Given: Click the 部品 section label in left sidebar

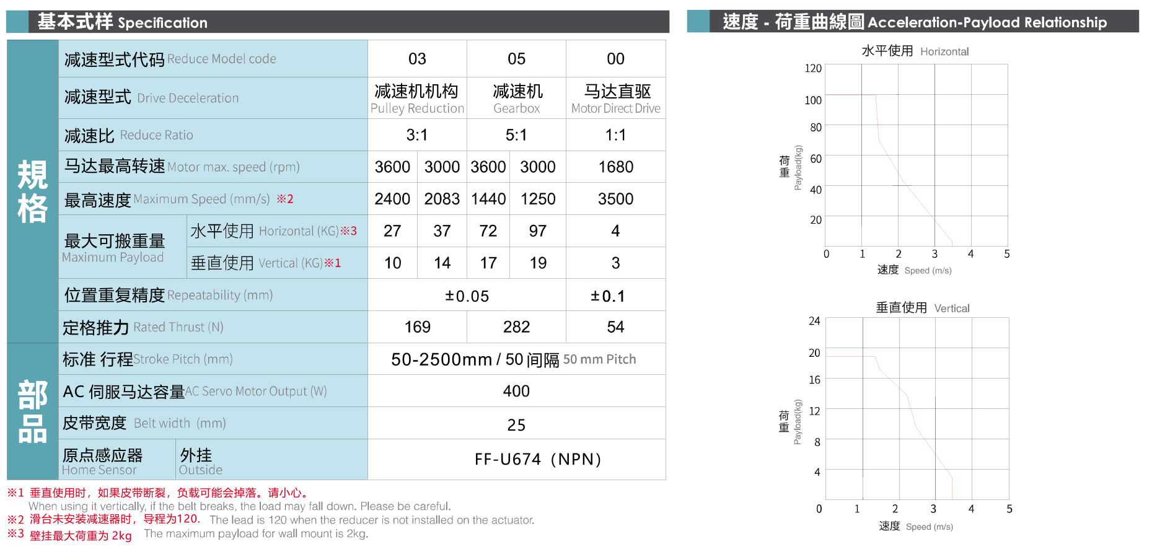Looking at the screenshot, I should click(32, 411).
